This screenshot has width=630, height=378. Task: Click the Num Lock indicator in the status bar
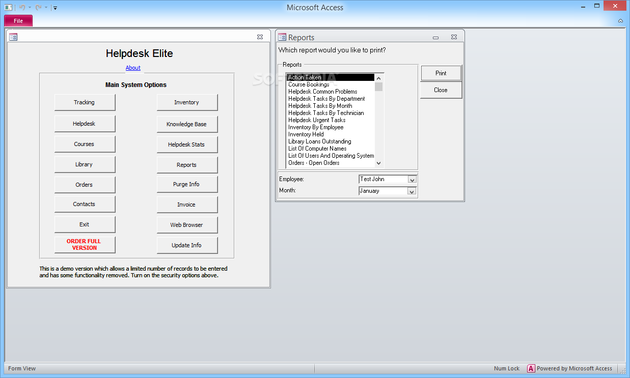[x=507, y=368]
